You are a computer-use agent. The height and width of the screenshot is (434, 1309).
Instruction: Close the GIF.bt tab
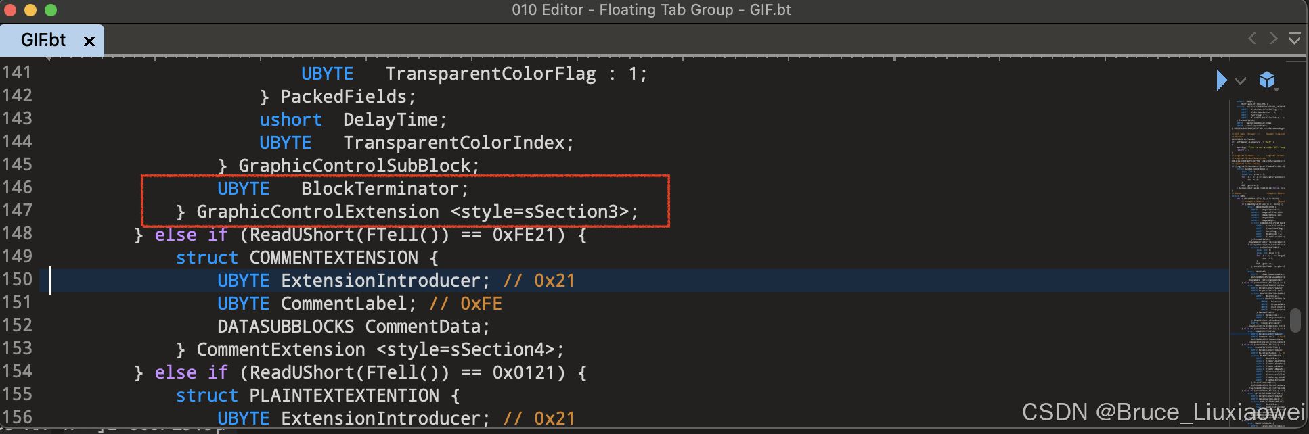(x=89, y=41)
